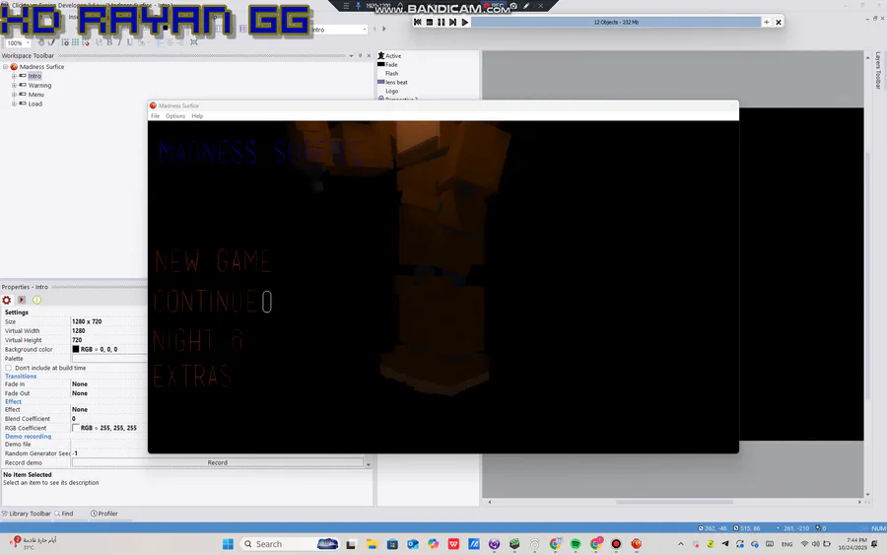
Task: Toggle Don't include at build time checkbox
Action: 9,368
